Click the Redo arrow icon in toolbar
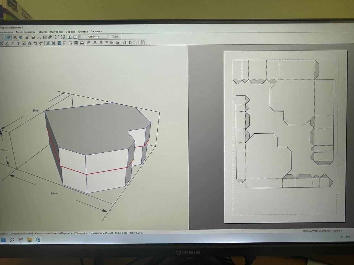The width and height of the screenshot is (354, 265). (x=41, y=43)
